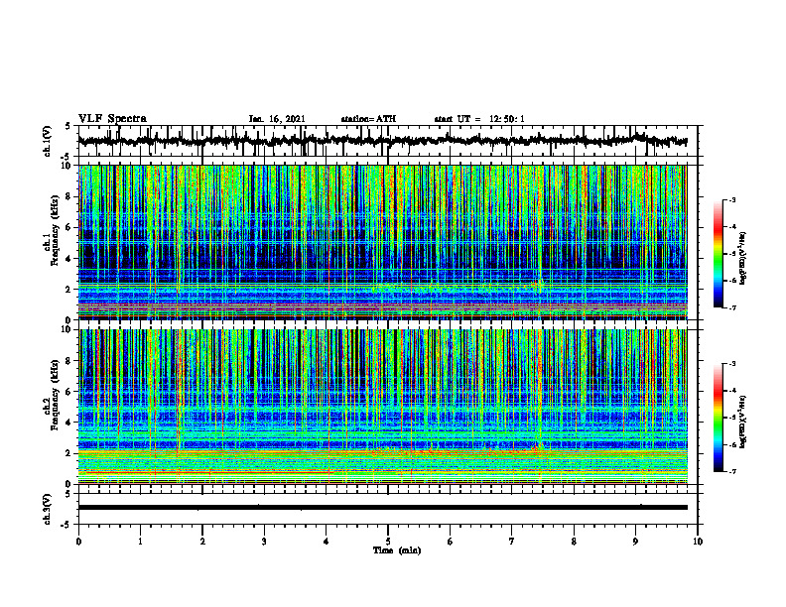Click the ch.1 color bar log(PSD) label
786x607 pixels.
(x=743, y=258)
